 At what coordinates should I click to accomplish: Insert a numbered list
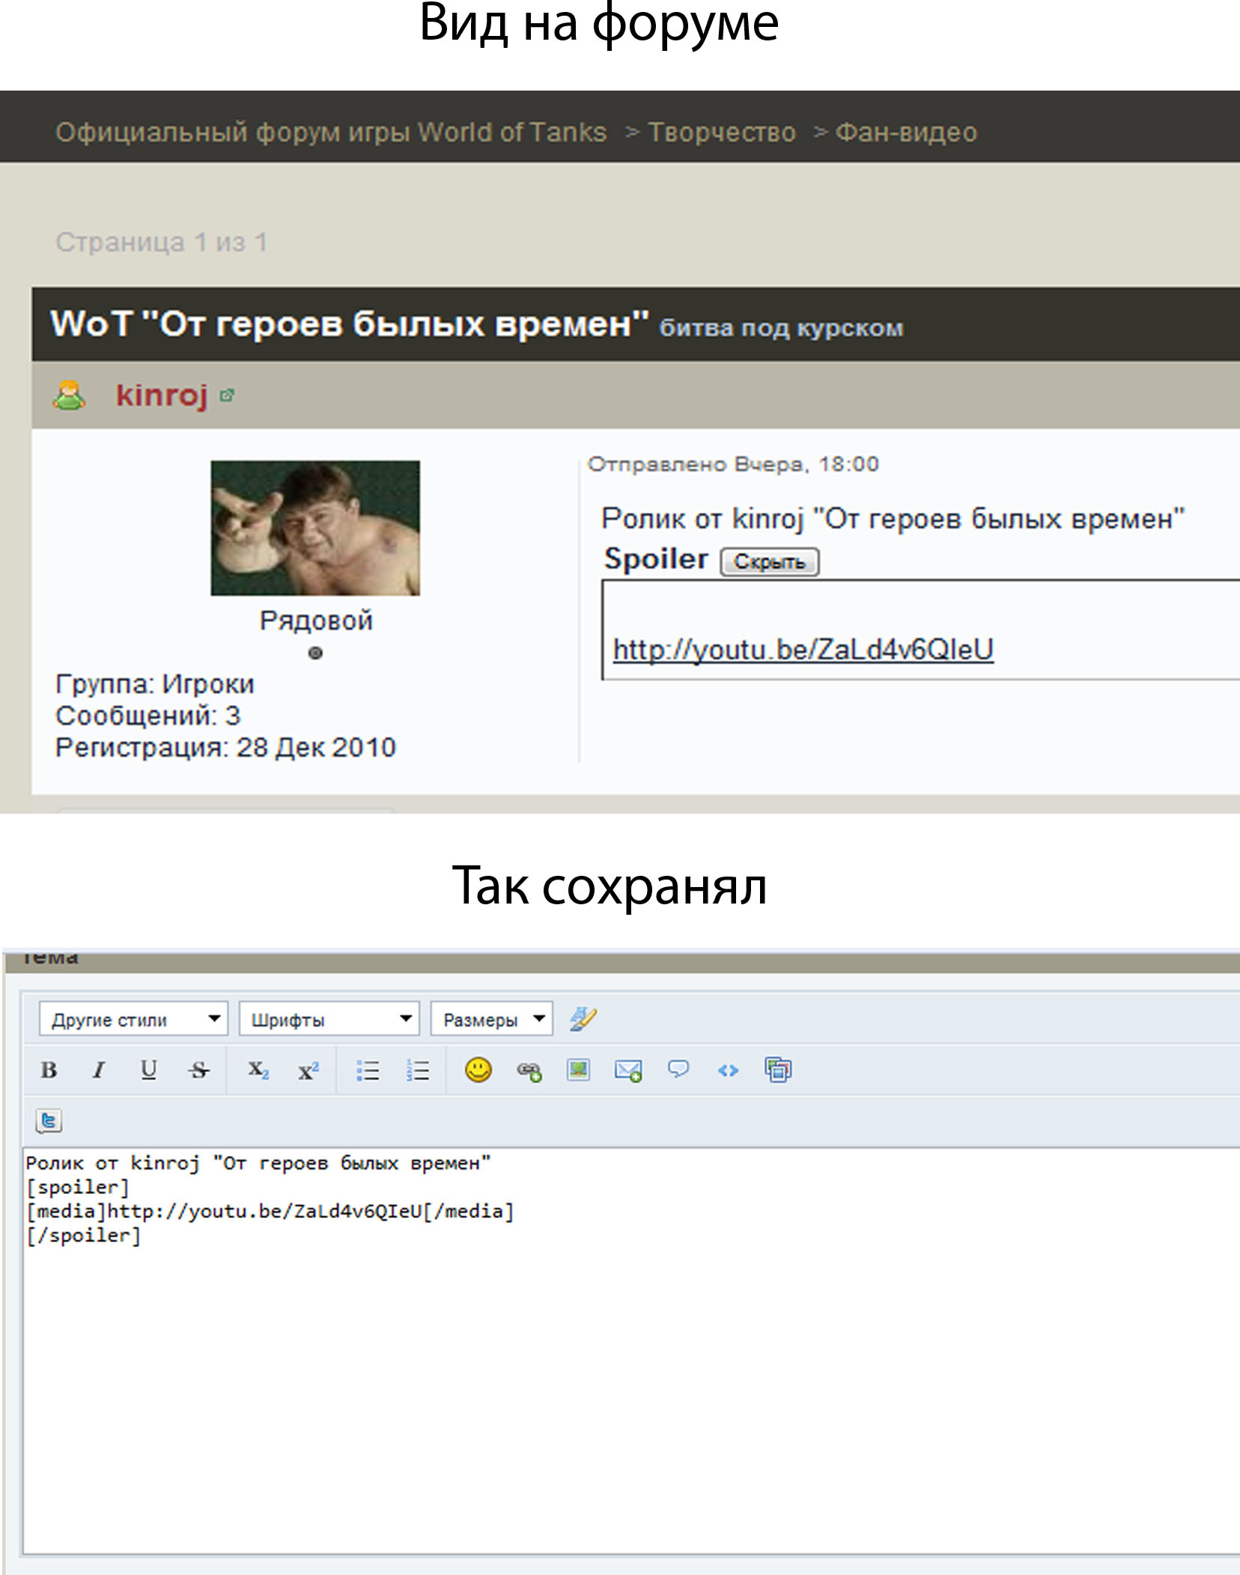[418, 1070]
